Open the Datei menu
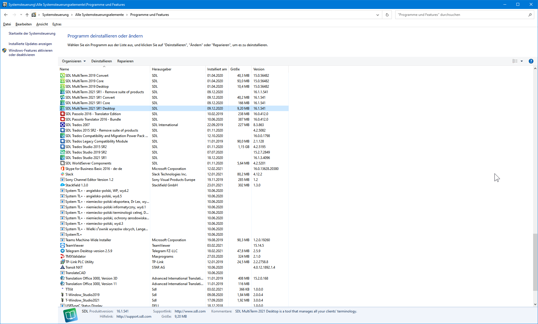 click(7, 24)
